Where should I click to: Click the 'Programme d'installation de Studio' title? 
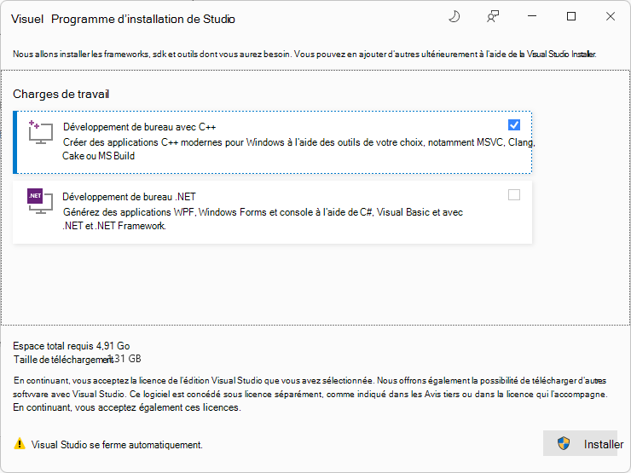[143, 19]
